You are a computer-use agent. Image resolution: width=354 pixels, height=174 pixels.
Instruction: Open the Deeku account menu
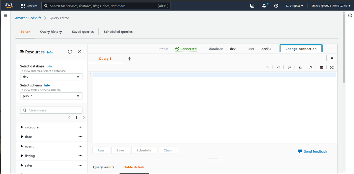tap(331, 6)
